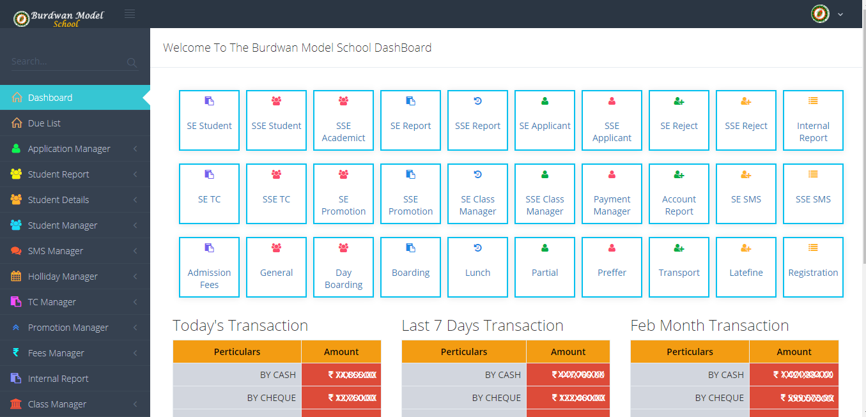Image resolution: width=866 pixels, height=417 pixels.
Task: Expand the Fees Manager sidebar menu
Action: pyautogui.click(x=56, y=353)
